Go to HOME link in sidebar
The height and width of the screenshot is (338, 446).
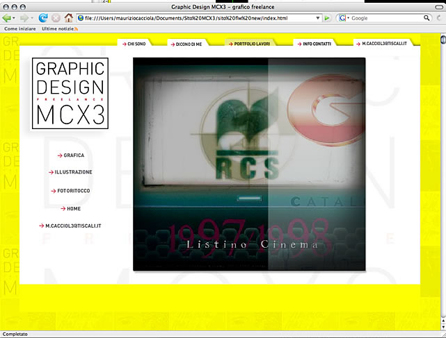pos(71,209)
